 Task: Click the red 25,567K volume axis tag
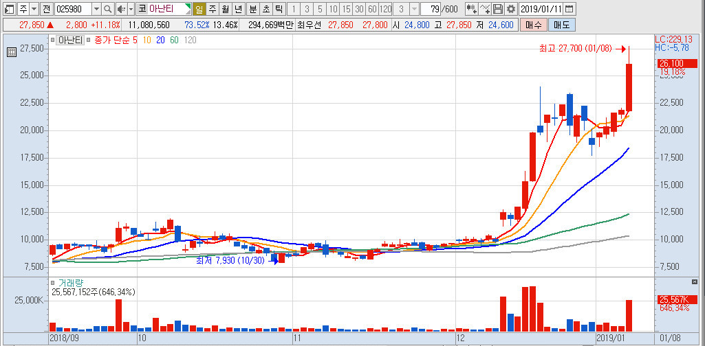coord(677,299)
